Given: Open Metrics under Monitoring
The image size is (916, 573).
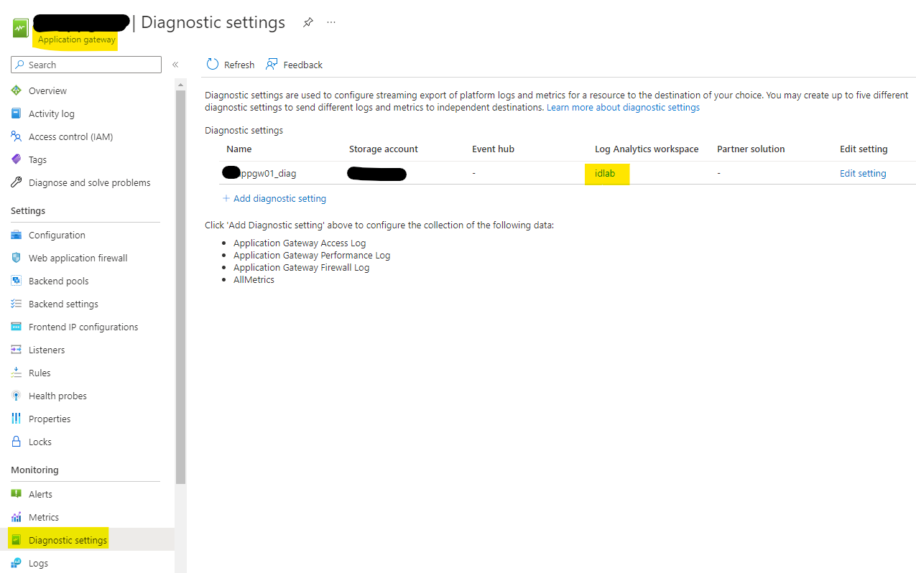Looking at the screenshot, I should (44, 517).
